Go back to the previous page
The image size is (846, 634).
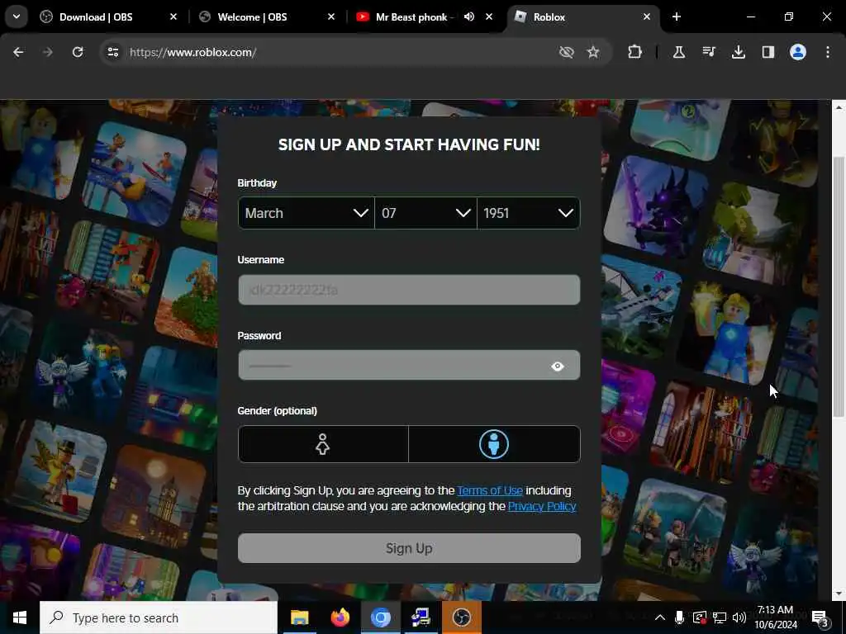point(18,52)
